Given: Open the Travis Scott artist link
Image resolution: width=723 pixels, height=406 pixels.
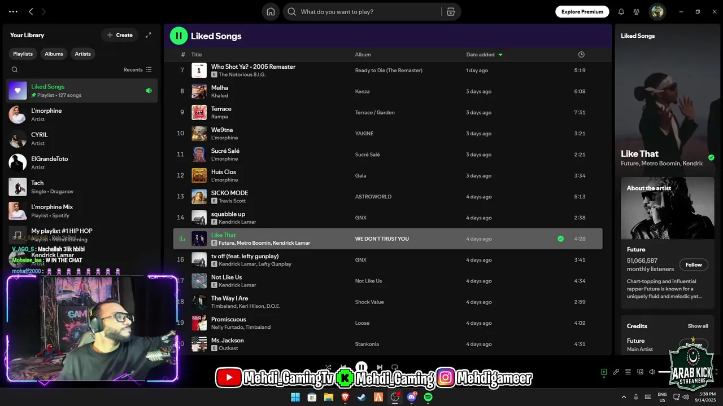Looking at the screenshot, I should coord(232,201).
